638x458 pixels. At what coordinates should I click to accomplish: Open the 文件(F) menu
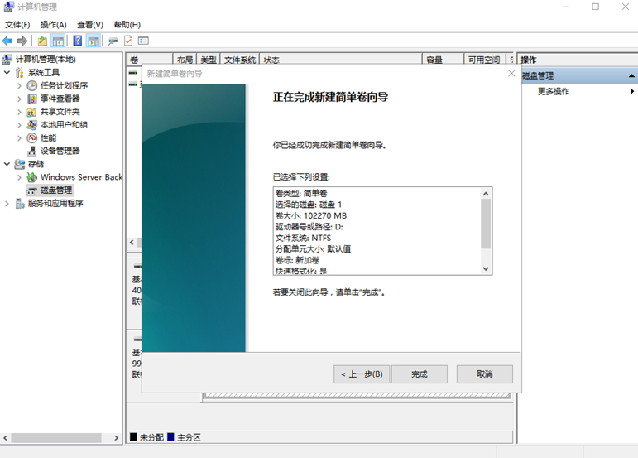tap(17, 25)
